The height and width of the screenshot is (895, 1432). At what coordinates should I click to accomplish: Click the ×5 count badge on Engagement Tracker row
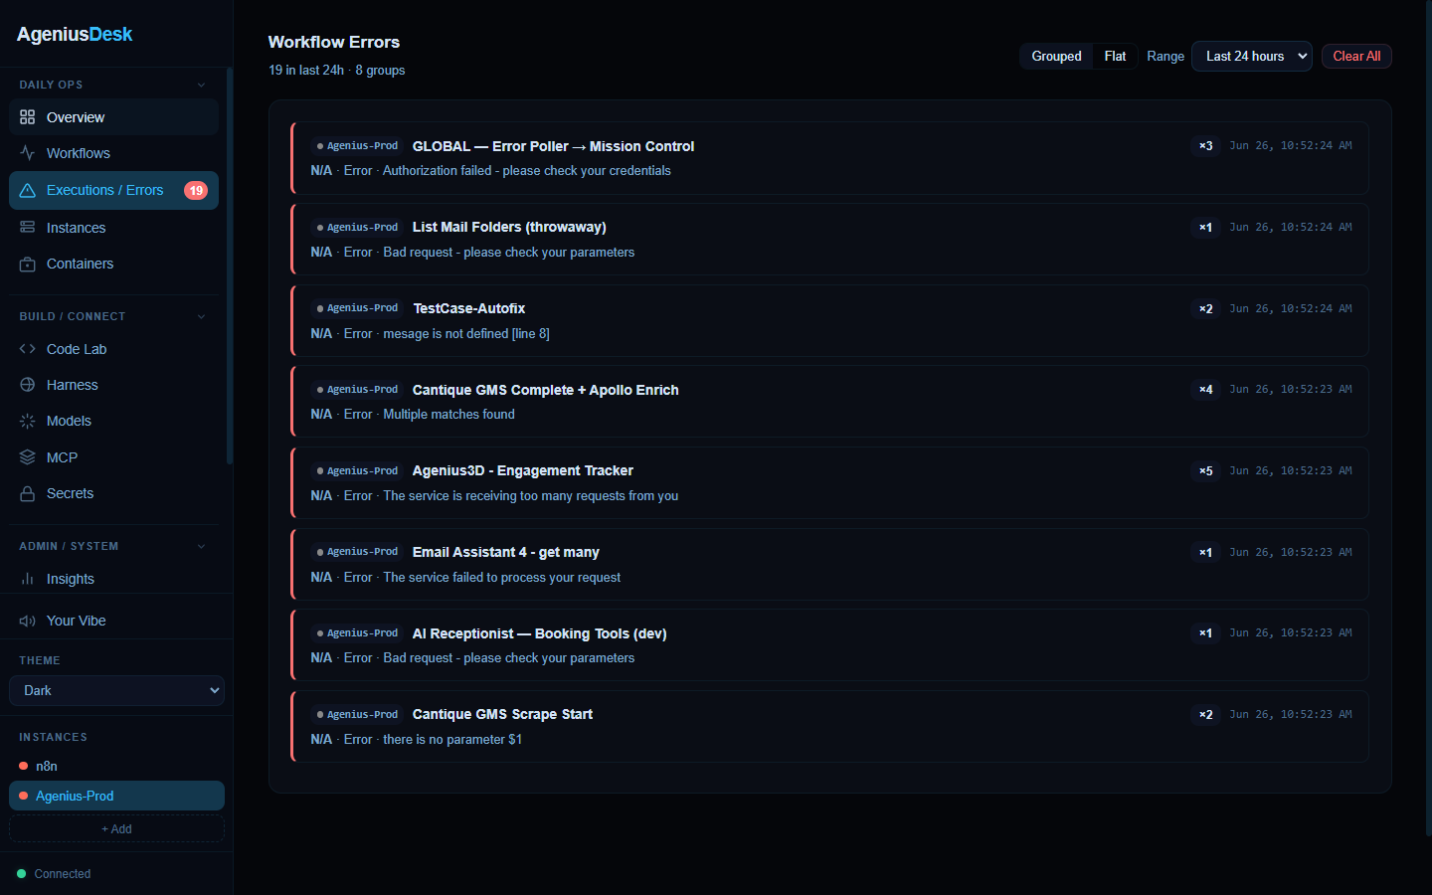pyautogui.click(x=1205, y=471)
